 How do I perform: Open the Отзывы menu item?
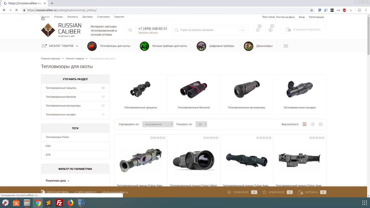tap(58, 17)
